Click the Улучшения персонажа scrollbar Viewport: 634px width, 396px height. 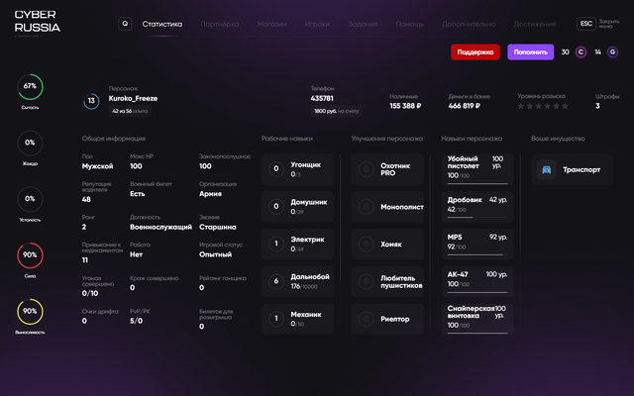(430, 218)
